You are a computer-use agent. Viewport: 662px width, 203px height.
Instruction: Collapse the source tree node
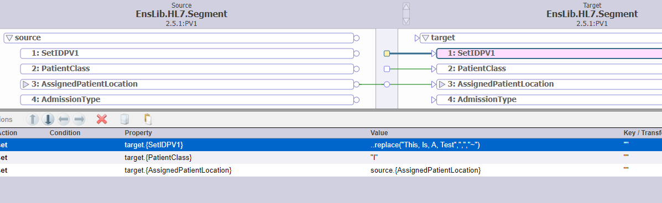pos(9,38)
